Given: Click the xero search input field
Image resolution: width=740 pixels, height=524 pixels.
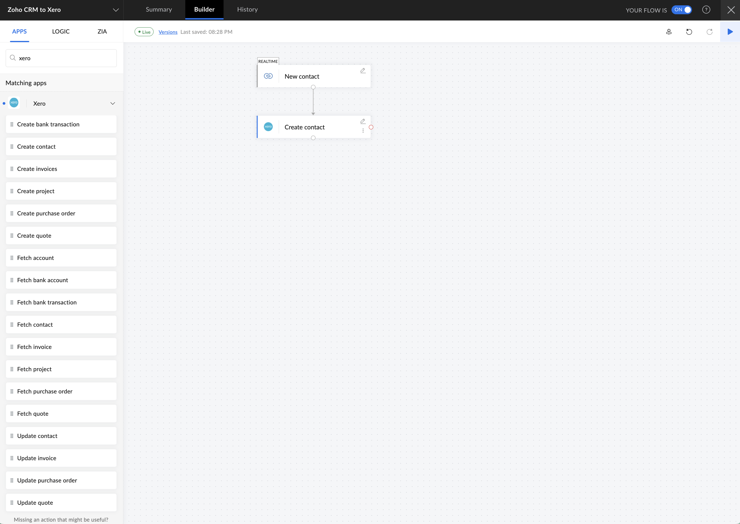Looking at the screenshot, I should point(61,58).
